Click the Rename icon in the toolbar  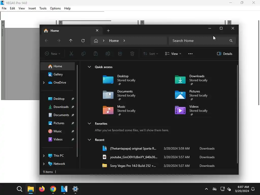[108, 54]
